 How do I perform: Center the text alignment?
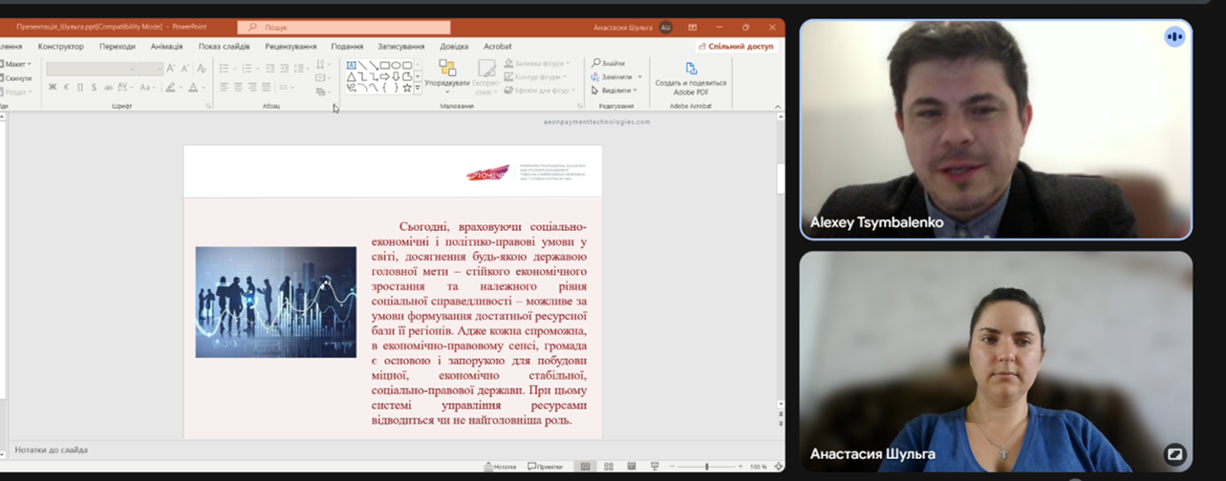(238, 87)
